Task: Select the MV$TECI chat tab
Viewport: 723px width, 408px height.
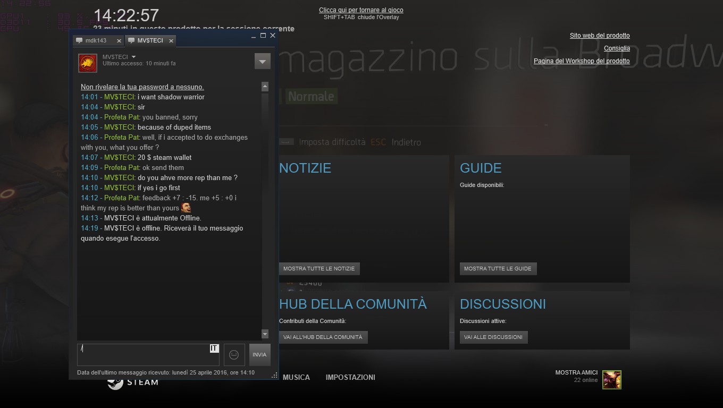Action: tap(150, 40)
